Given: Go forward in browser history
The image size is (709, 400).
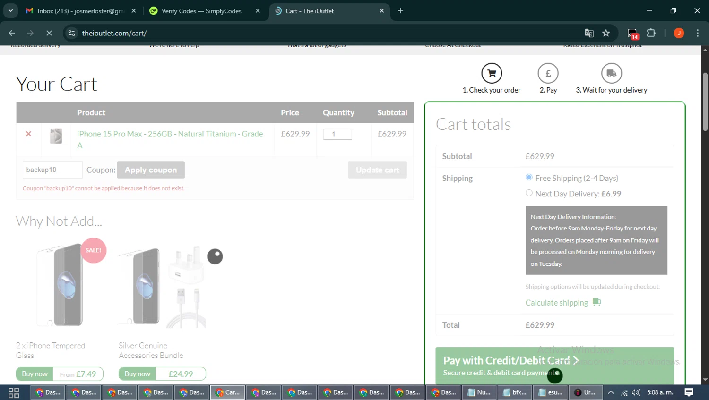Looking at the screenshot, I should point(30,33).
